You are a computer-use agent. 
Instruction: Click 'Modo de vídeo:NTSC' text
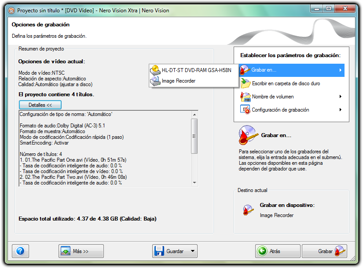[x=41, y=73]
